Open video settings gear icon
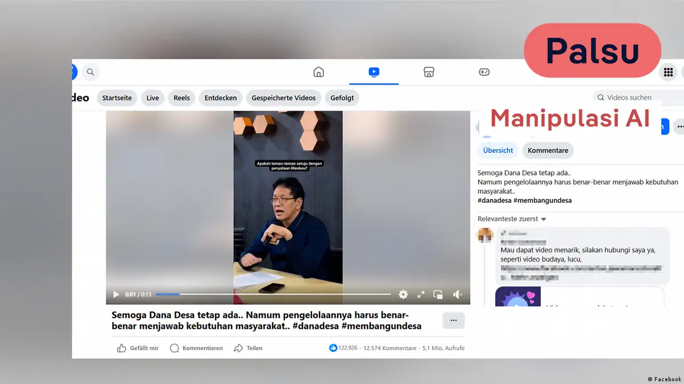 tap(403, 295)
